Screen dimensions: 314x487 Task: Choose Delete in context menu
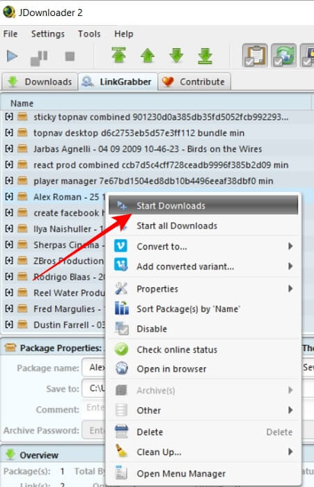(x=203, y=432)
